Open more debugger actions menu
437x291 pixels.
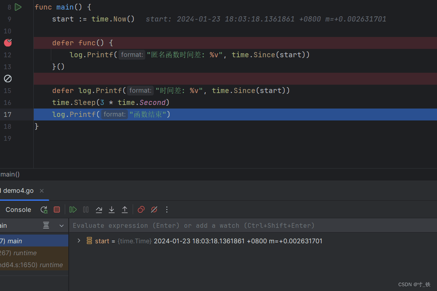167,210
